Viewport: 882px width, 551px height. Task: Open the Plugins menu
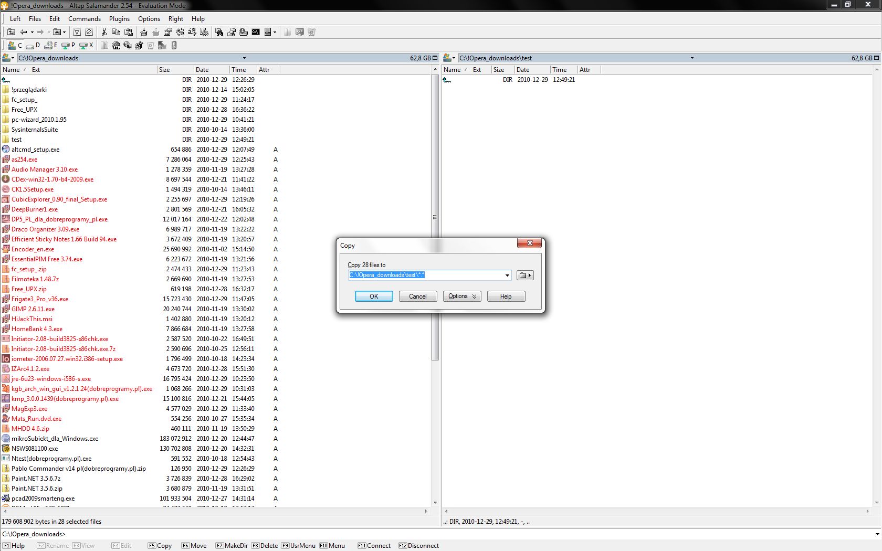(119, 19)
